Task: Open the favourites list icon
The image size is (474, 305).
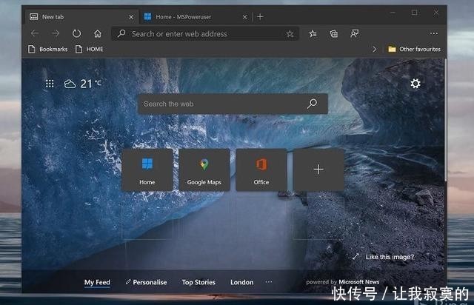Action: (x=313, y=33)
